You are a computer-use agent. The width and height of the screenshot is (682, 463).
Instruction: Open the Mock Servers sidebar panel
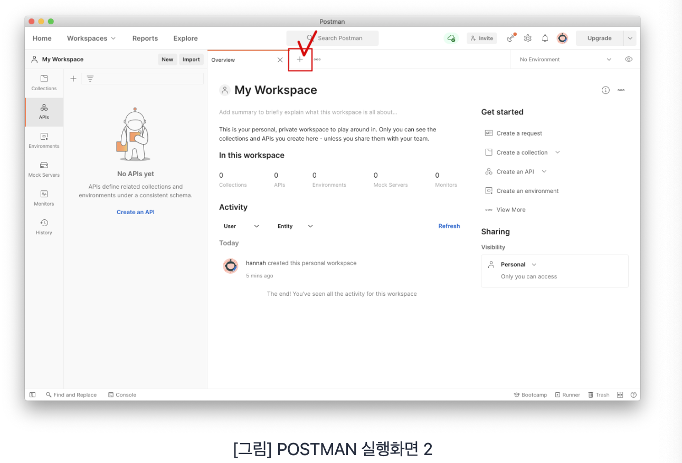point(44,169)
